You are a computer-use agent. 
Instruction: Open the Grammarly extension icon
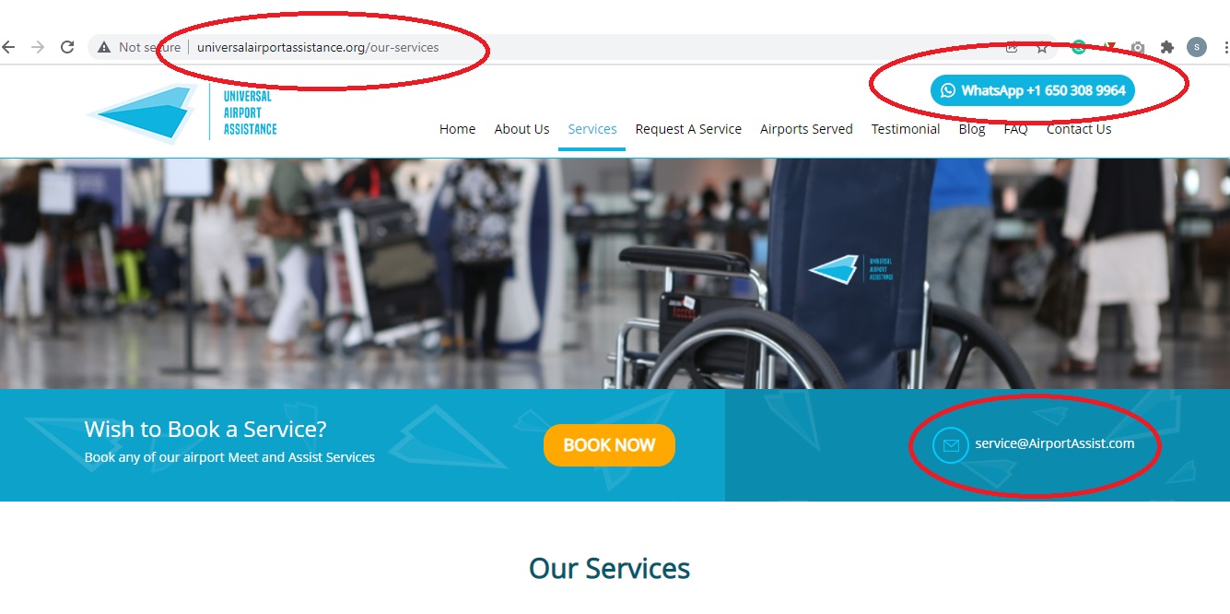click(1078, 47)
